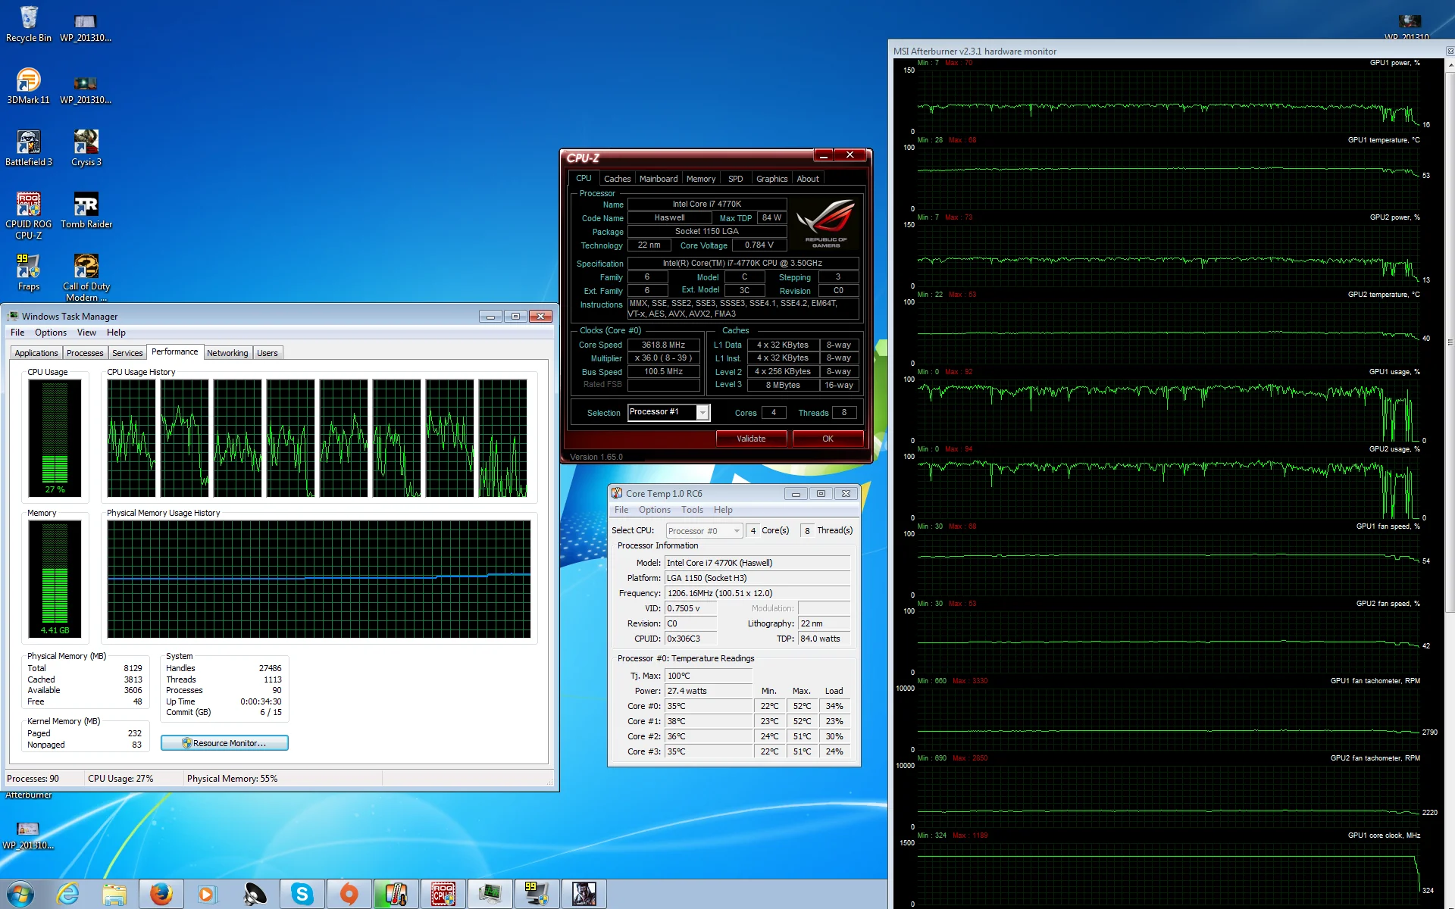The width and height of the screenshot is (1455, 909).
Task: Open CPUID ROG CPU-Z desktop shortcut
Action: [x=28, y=216]
